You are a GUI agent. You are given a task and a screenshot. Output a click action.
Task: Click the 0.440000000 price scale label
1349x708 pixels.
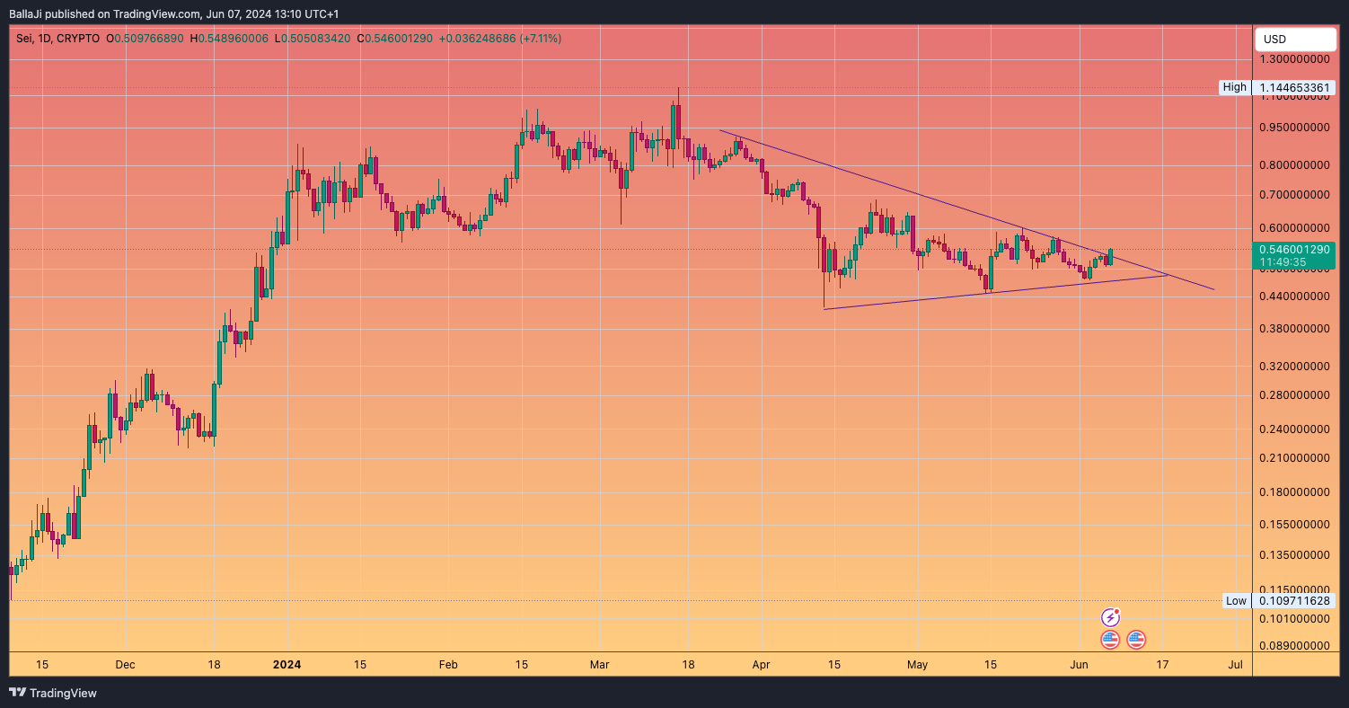1296,296
